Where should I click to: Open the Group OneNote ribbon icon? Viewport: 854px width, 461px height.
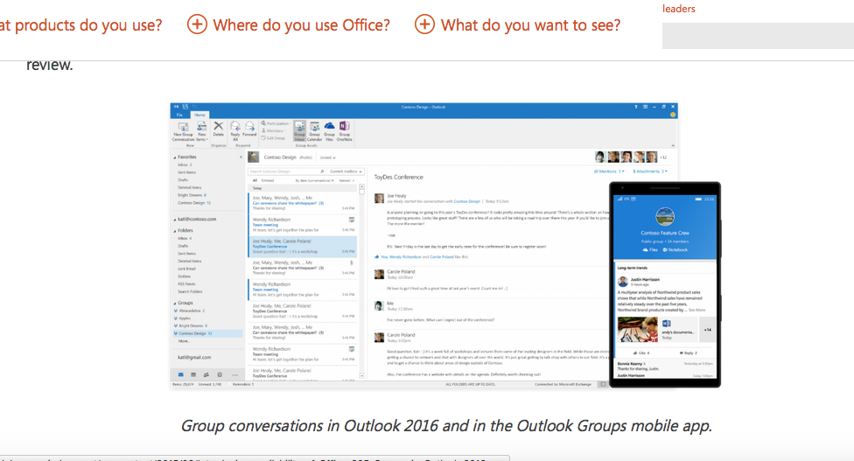(x=344, y=129)
